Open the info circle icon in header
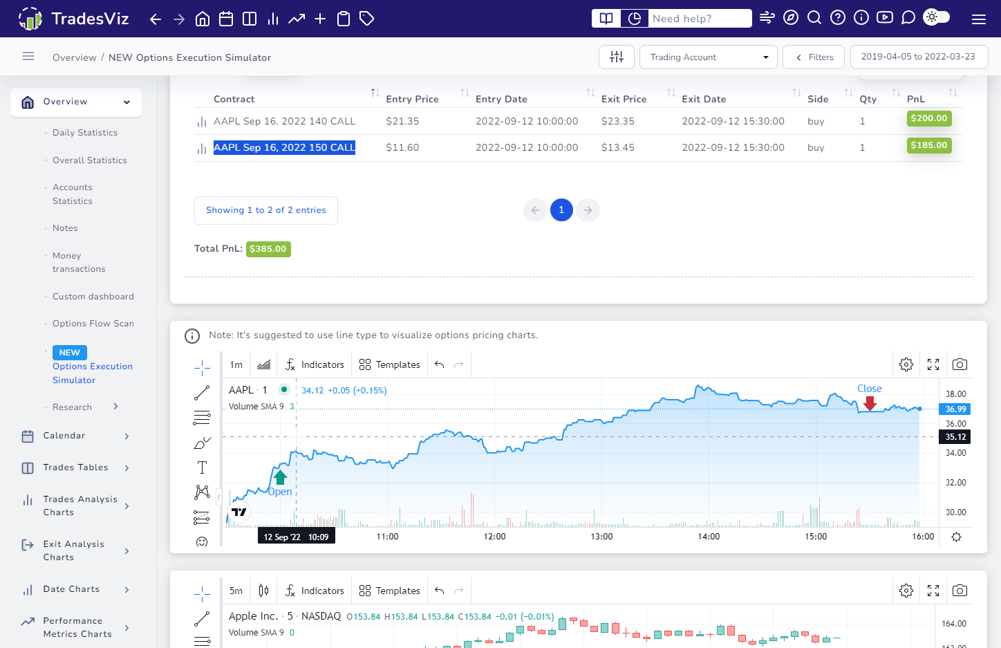 (861, 17)
